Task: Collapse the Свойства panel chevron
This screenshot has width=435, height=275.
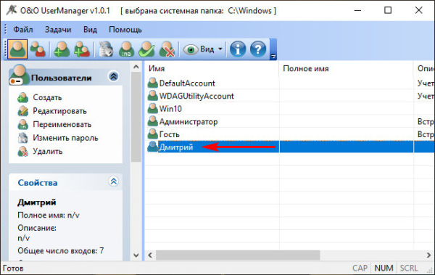Action: tap(114, 181)
